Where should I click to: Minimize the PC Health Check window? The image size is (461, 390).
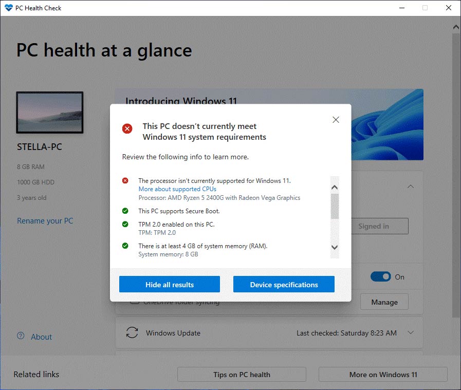402,8
